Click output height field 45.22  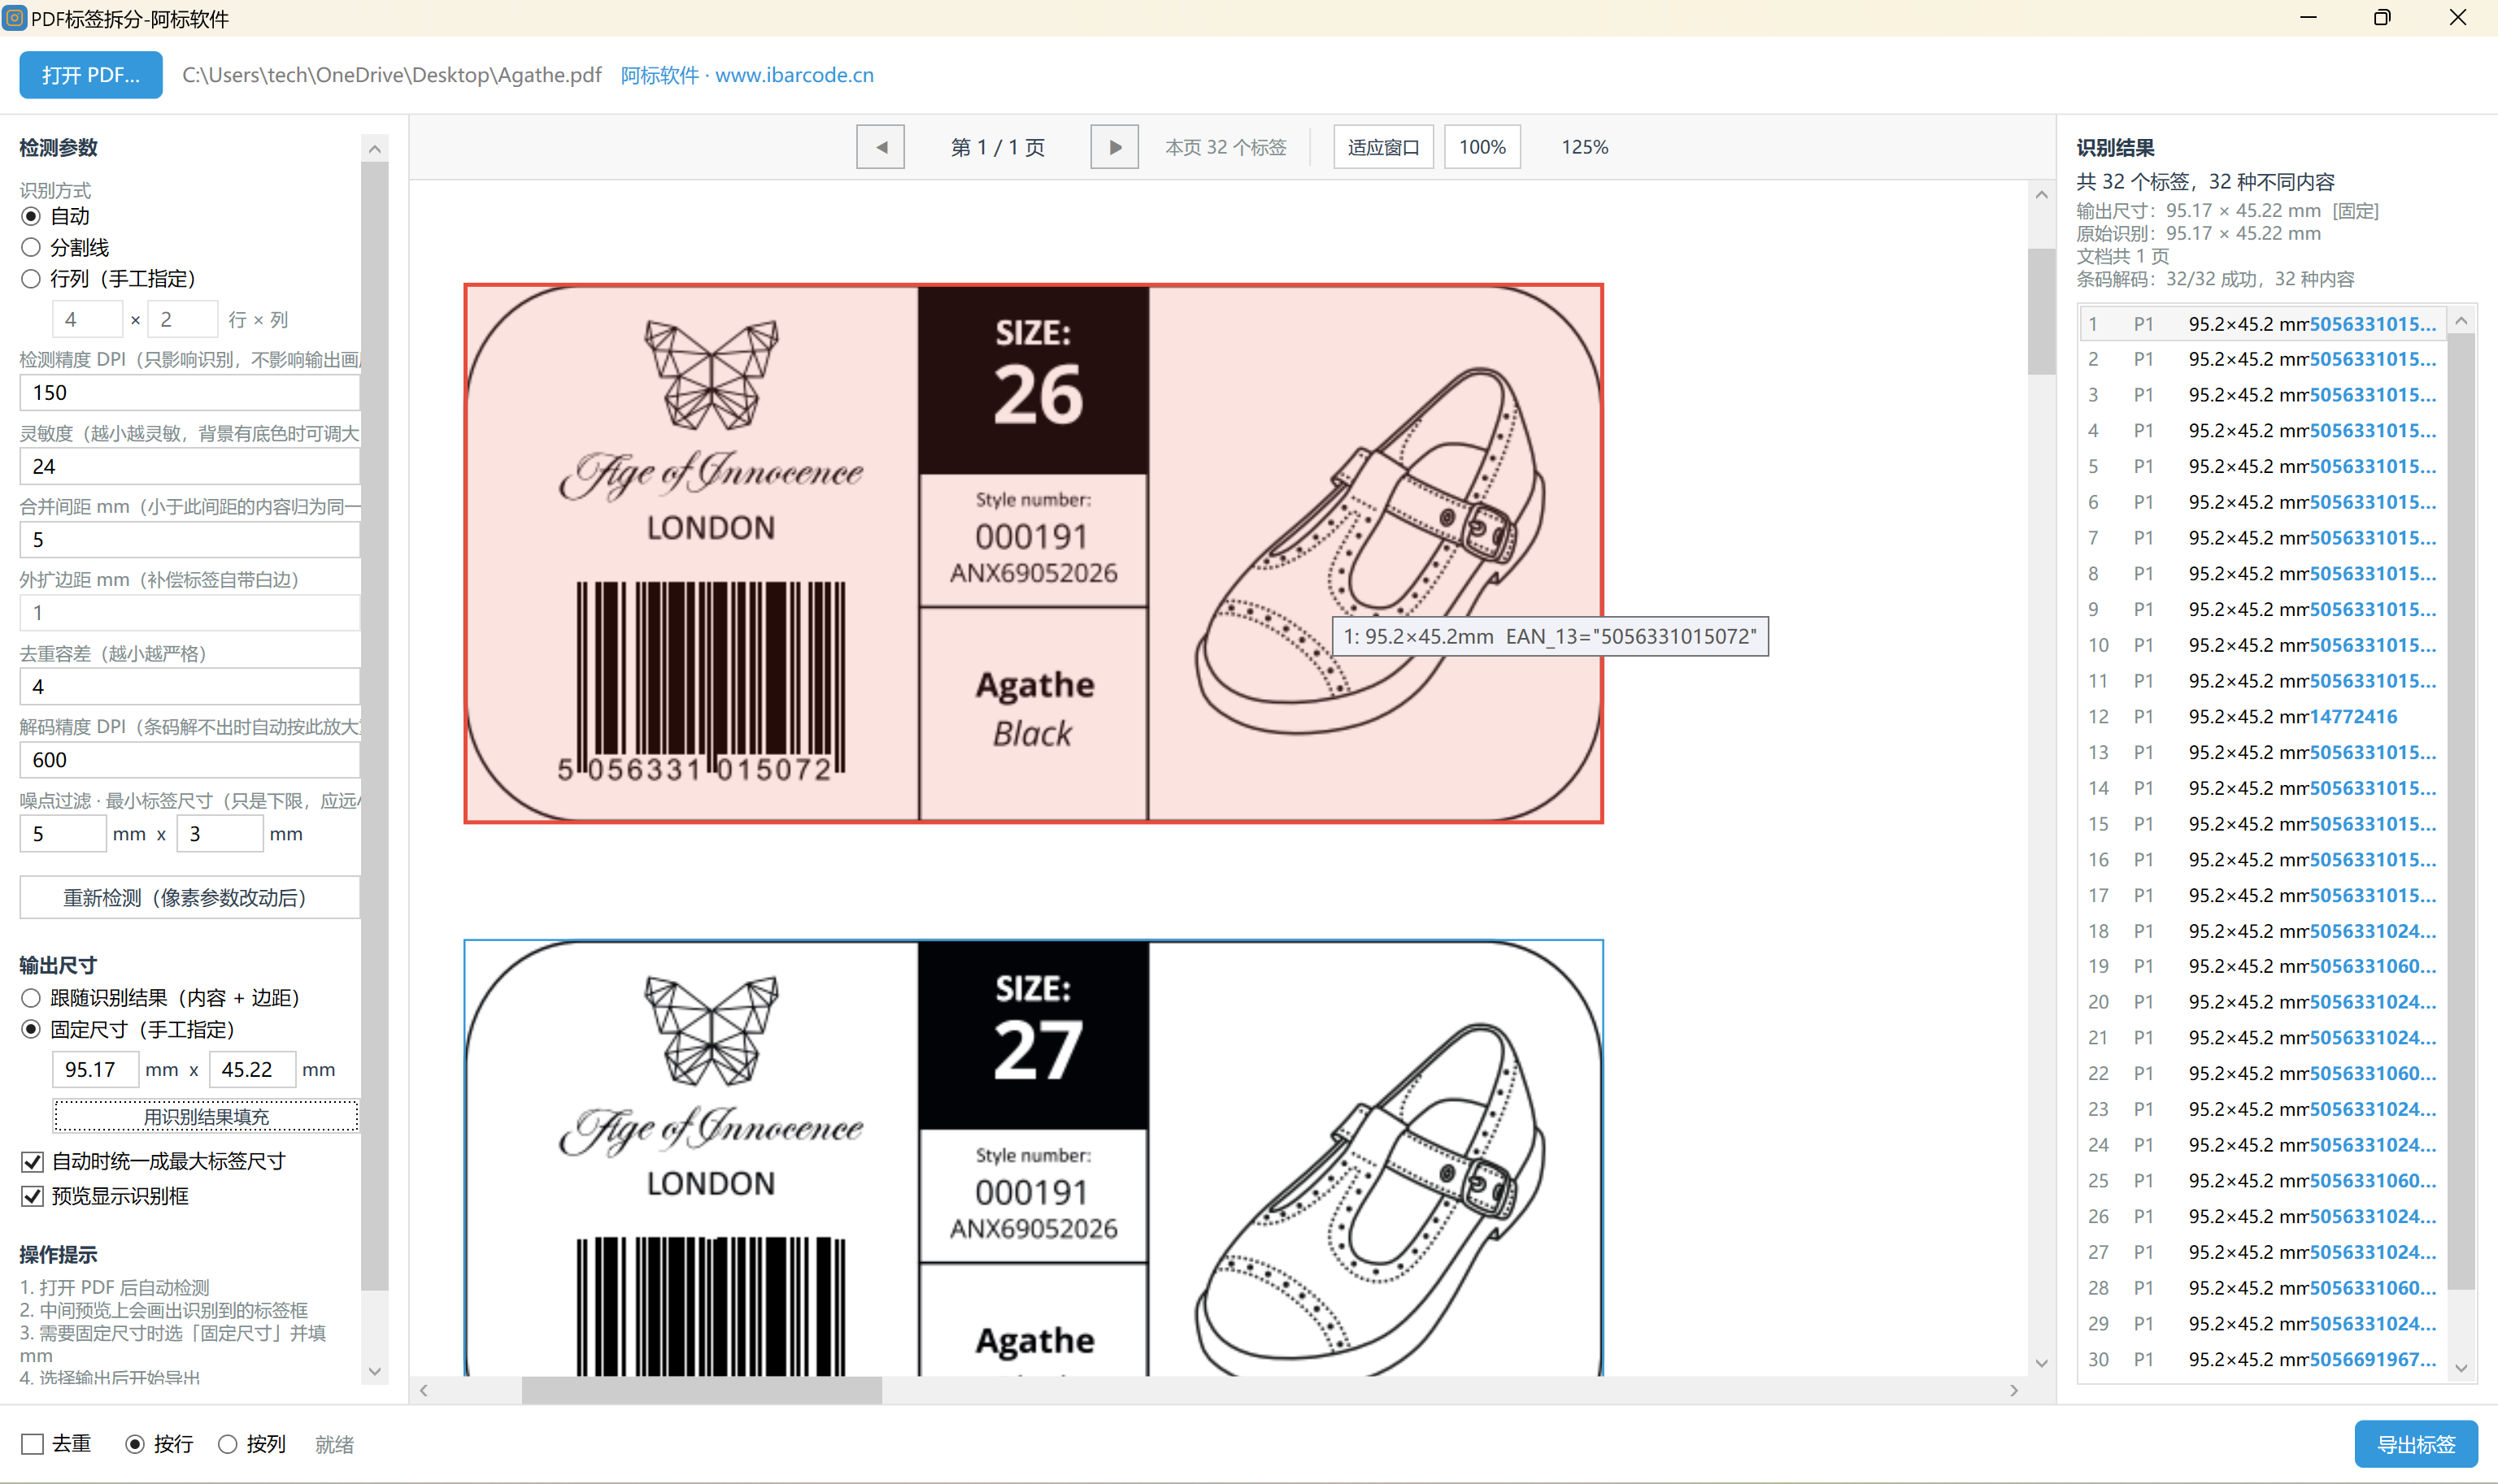coord(252,1070)
